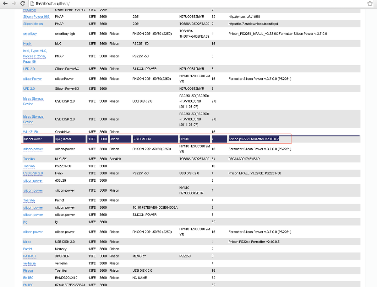Viewport: 377px width, 287px height.
Task: Click the highlighted SP4G METAL cell
Action: 155,139
